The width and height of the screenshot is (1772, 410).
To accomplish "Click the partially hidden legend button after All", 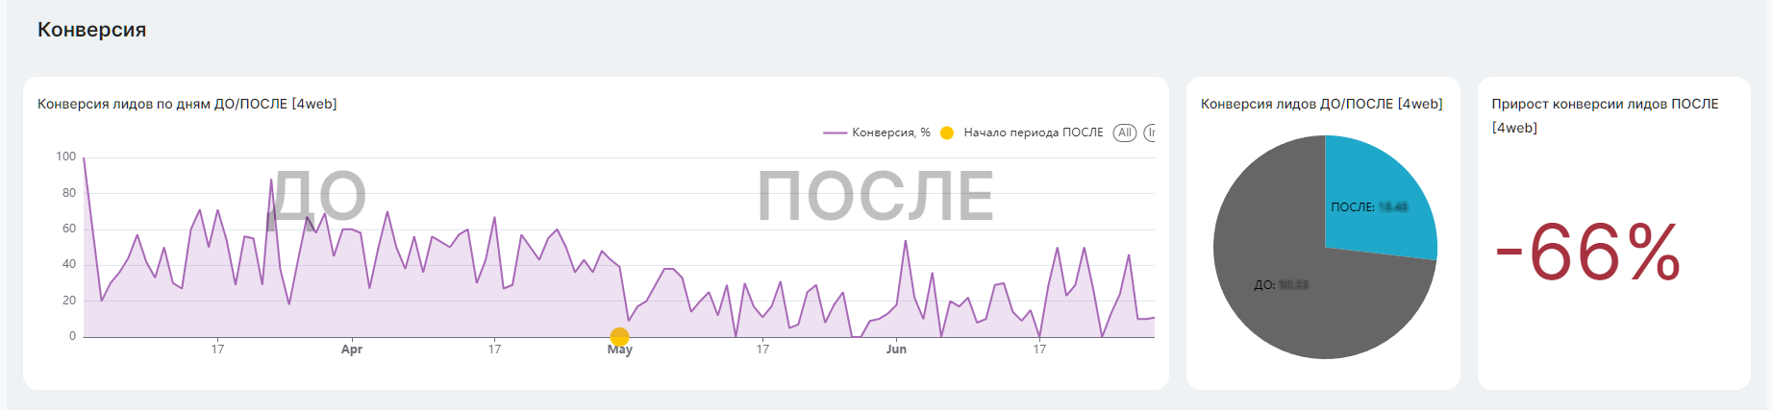I will click(x=1149, y=133).
